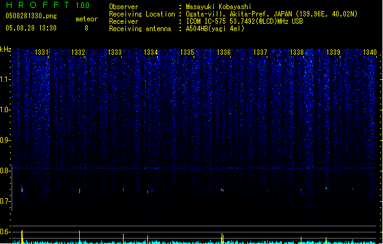
Task: Click the kHz axis unit label
Action: tap(5, 49)
